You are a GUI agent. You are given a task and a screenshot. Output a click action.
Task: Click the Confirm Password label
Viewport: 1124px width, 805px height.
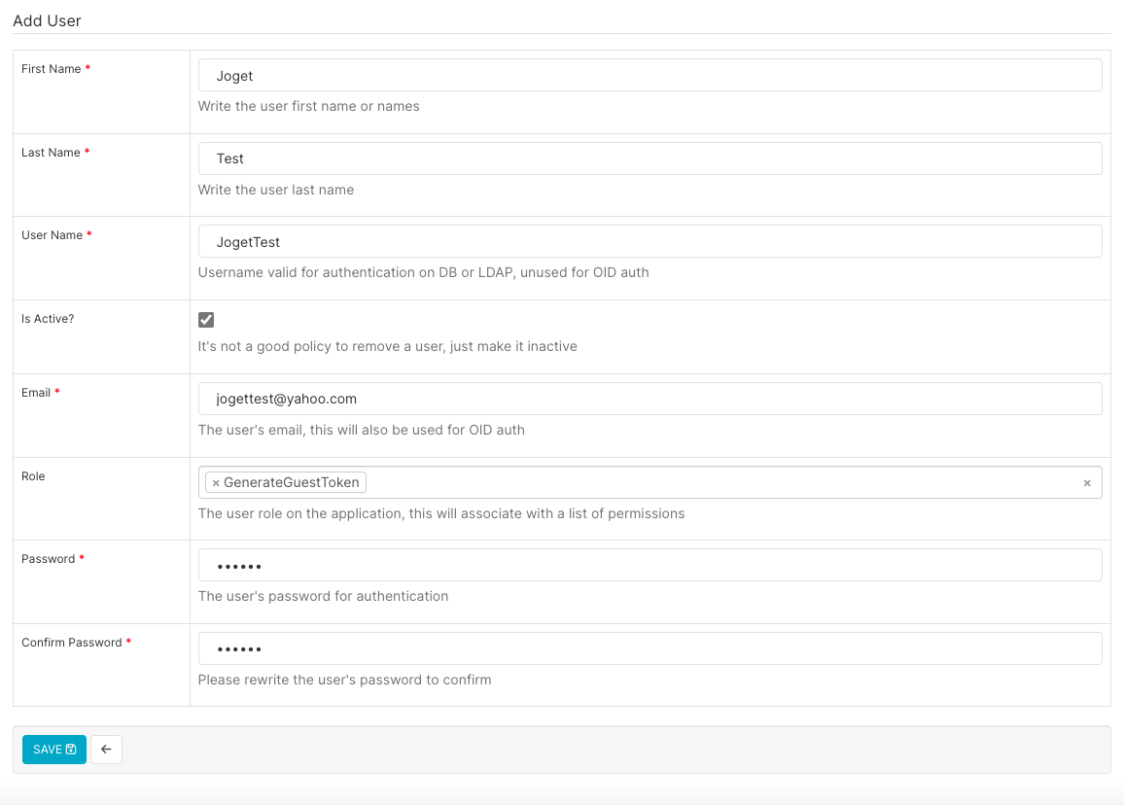72,643
